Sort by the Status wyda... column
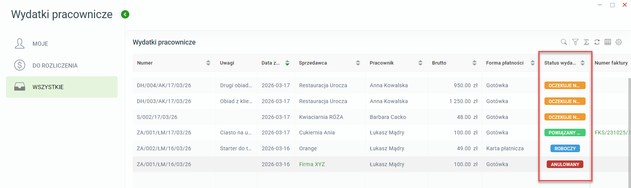The image size is (631, 188). coord(583,63)
